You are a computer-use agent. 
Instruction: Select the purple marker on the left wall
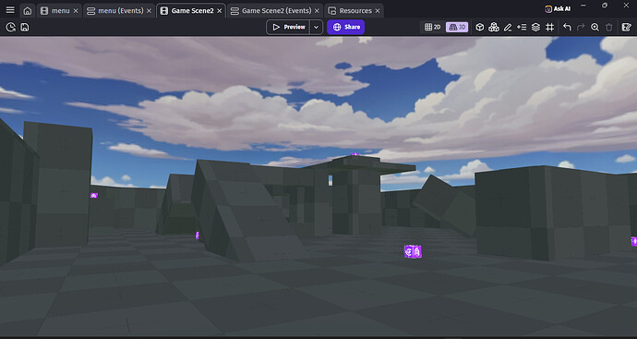tap(94, 196)
